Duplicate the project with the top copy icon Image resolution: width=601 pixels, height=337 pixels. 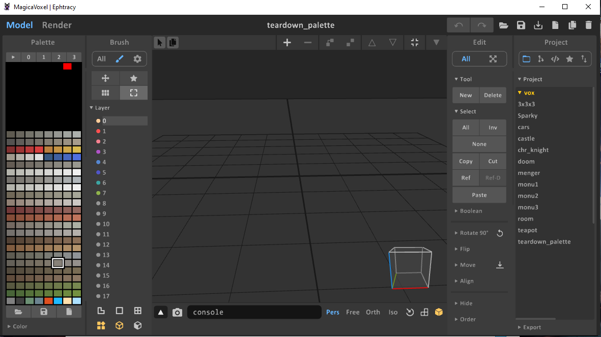[x=573, y=25]
